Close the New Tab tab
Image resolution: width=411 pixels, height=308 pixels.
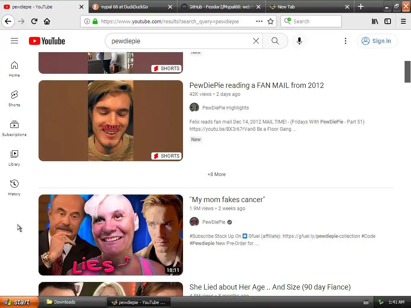click(347, 7)
